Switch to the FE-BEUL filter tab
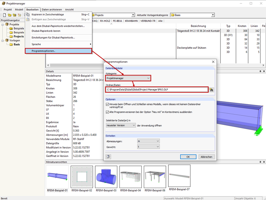This screenshot has width=266, height=200. point(118,21)
